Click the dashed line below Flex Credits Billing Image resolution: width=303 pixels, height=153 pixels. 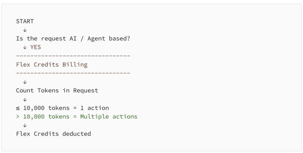pyautogui.click(x=73, y=73)
